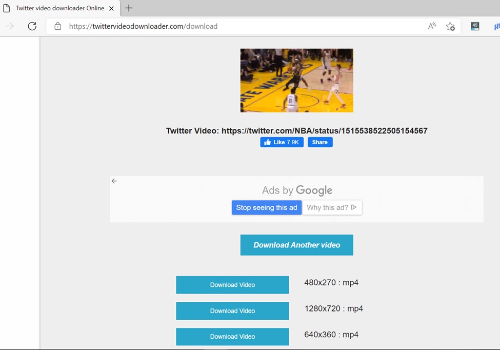The image size is (500, 350).
Task: Click Why this ad? button
Action: [x=332, y=207]
